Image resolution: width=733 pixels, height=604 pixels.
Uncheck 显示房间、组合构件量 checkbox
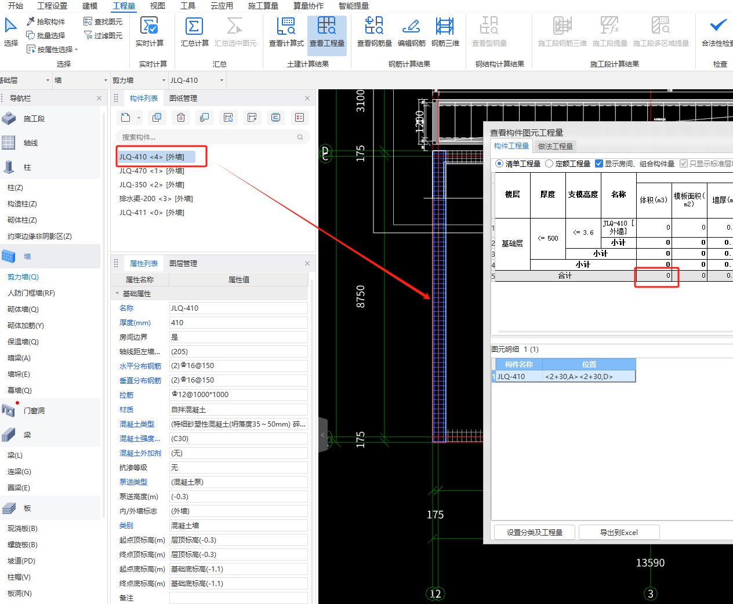point(599,164)
